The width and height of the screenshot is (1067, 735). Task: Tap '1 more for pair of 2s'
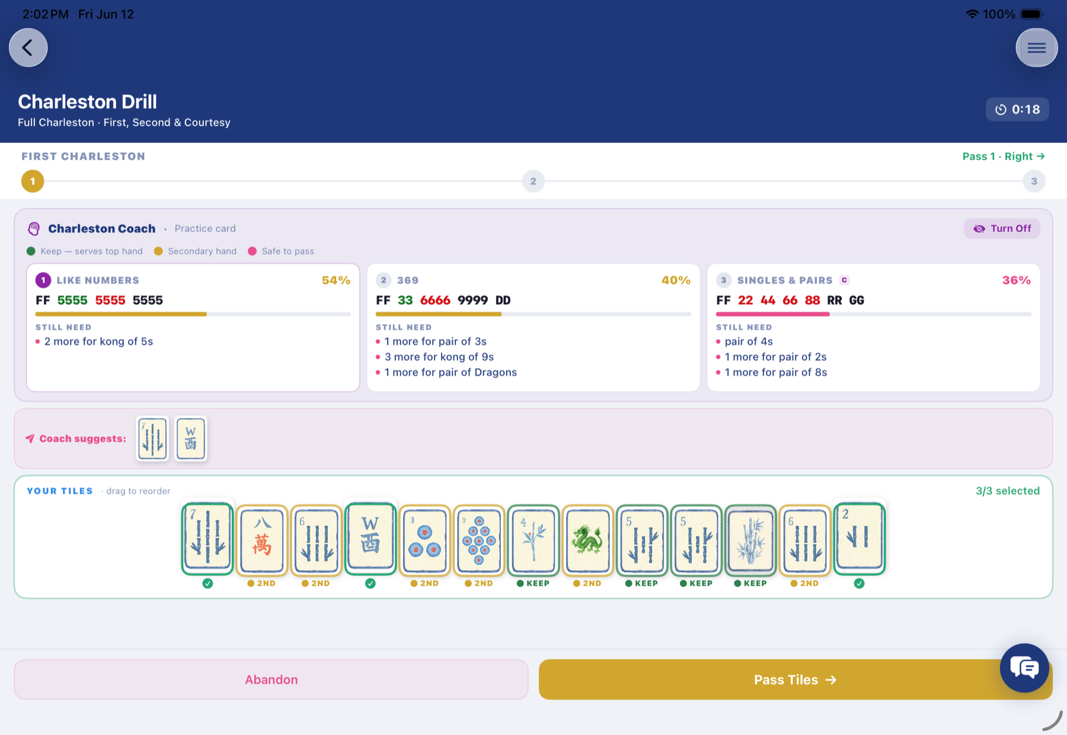[776, 357]
